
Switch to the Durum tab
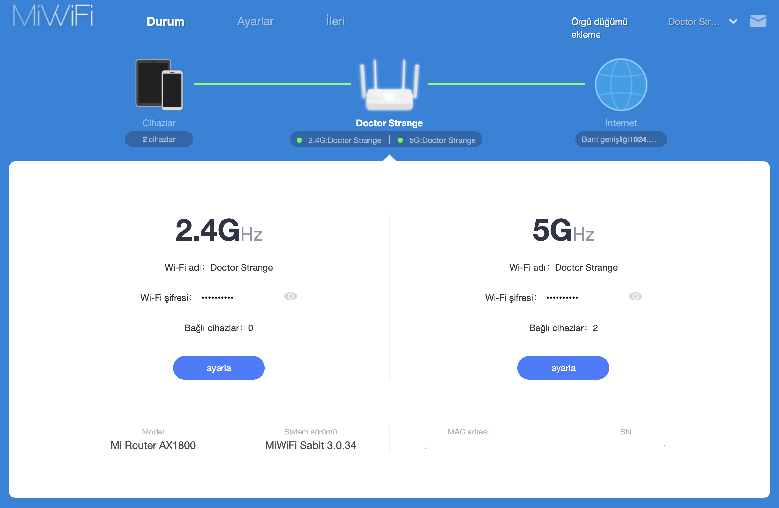pos(166,21)
